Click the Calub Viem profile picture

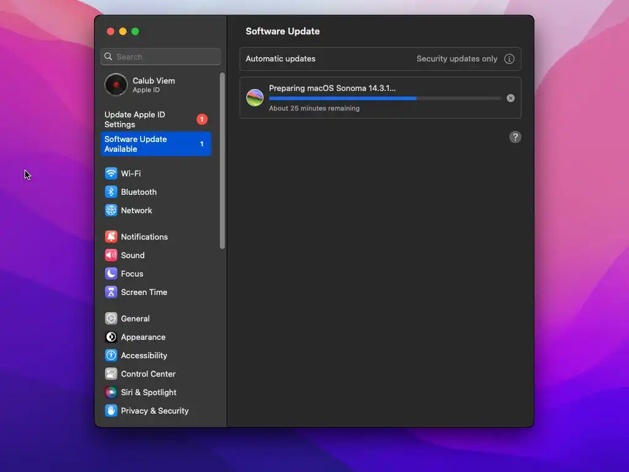coord(116,85)
